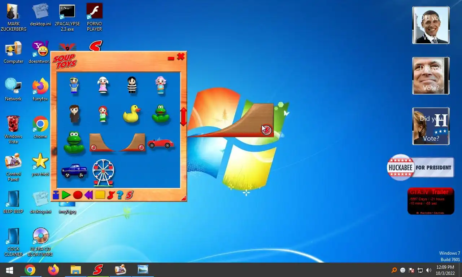Open the Computer desktop icon

click(13, 52)
